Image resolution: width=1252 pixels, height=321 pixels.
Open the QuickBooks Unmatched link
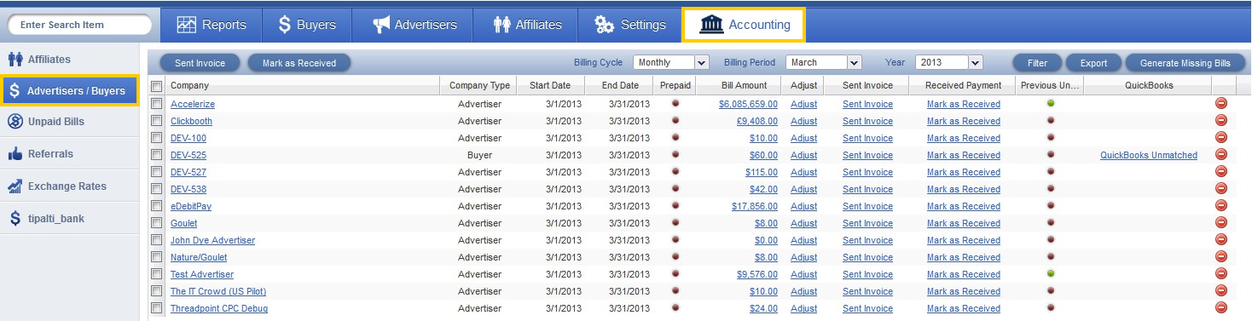point(1148,155)
